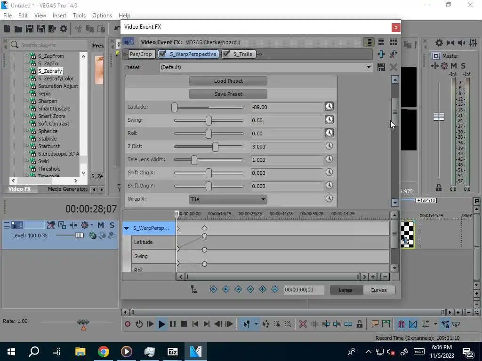Click the track Level slider handle

[x=80, y=235]
